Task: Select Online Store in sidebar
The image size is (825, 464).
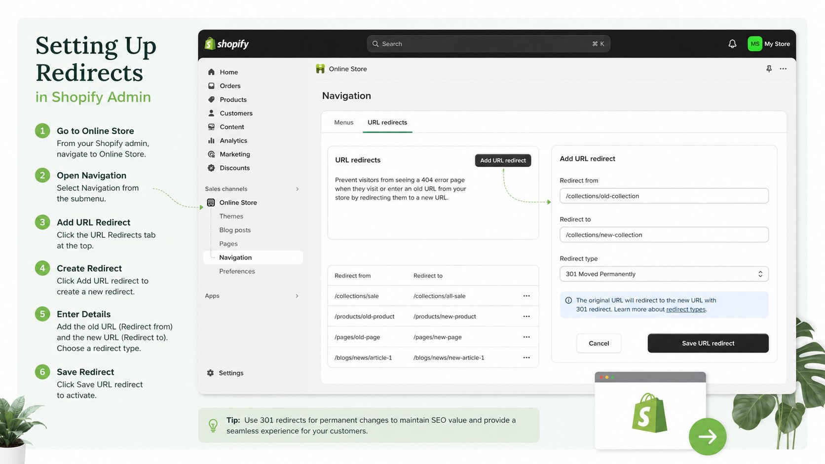Action: click(238, 203)
